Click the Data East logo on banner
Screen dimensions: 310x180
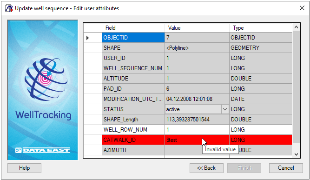pos(43,150)
